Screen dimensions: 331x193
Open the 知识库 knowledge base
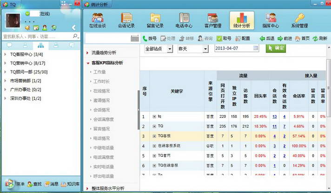[x=70, y=184]
